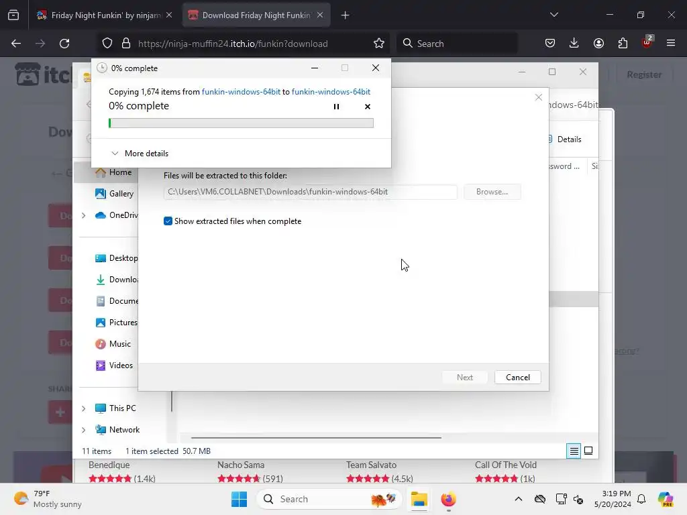The width and height of the screenshot is (687, 515).
Task: Open Firefox from taskbar
Action: [x=448, y=499]
